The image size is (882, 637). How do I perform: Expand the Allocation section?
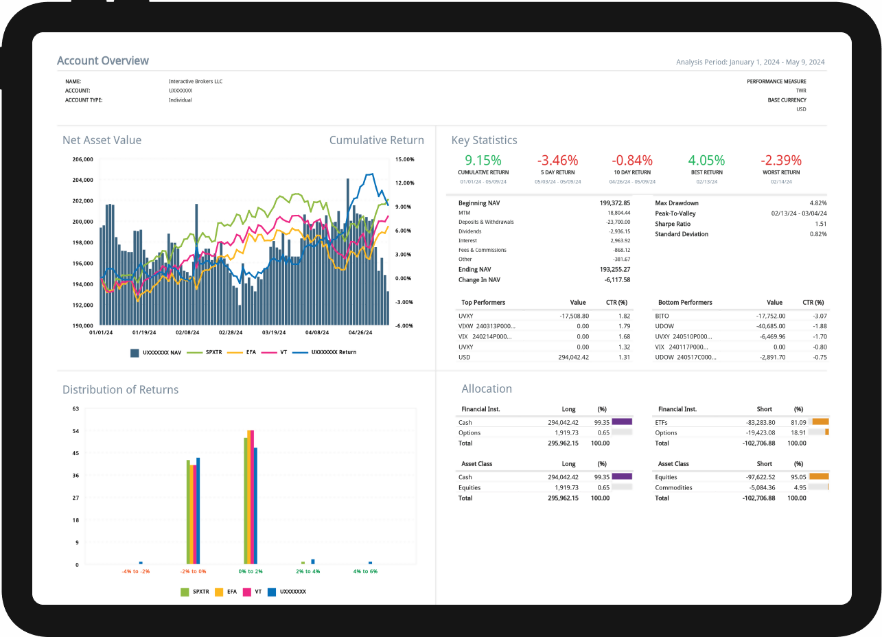[x=487, y=389]
